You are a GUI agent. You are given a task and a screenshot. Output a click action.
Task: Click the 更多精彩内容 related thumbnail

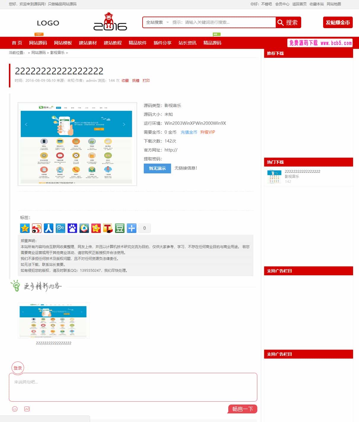pyautogui.click(x=53, y=320)
